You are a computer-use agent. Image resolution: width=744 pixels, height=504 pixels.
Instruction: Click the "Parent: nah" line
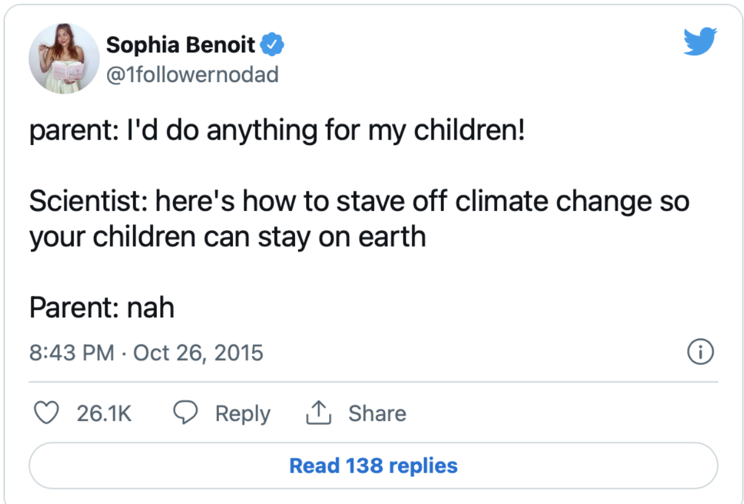click(x=102, y=308)
